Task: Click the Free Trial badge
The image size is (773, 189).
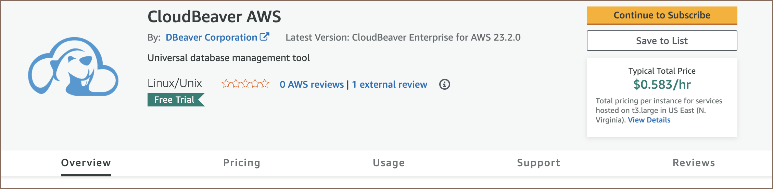Action: click(x=175, y=100)
